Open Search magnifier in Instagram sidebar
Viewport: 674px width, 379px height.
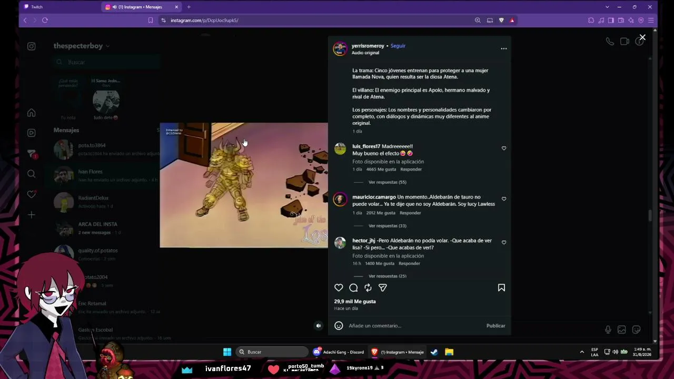(x=32, y=174)
